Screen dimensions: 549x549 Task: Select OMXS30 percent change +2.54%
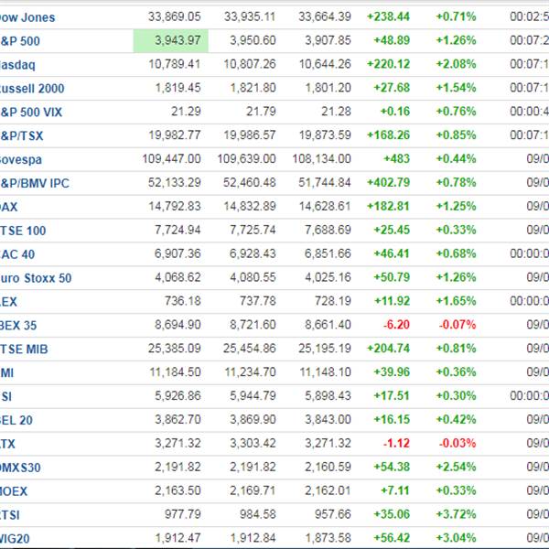456,467
